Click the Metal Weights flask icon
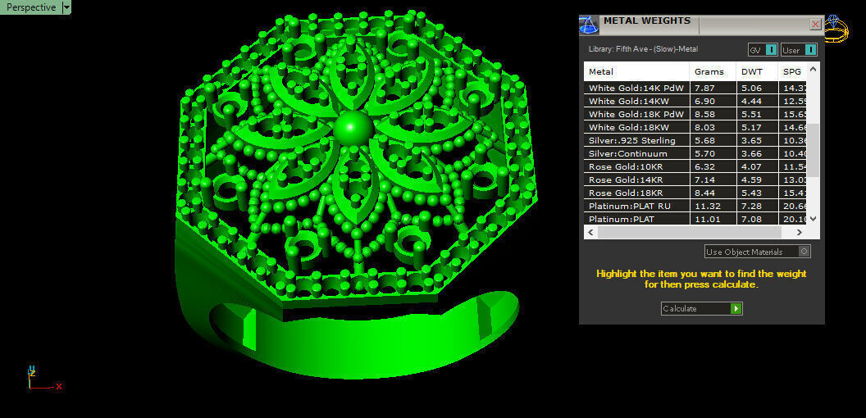866x418 pixels. (589, 25)
